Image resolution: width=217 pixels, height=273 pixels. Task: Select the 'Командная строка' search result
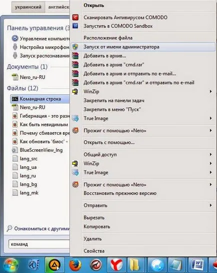40,99
